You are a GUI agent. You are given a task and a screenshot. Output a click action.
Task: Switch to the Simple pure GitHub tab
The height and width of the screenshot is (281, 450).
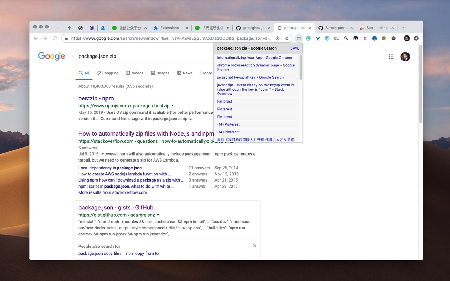pyautogui.click(x=335, y=28)
